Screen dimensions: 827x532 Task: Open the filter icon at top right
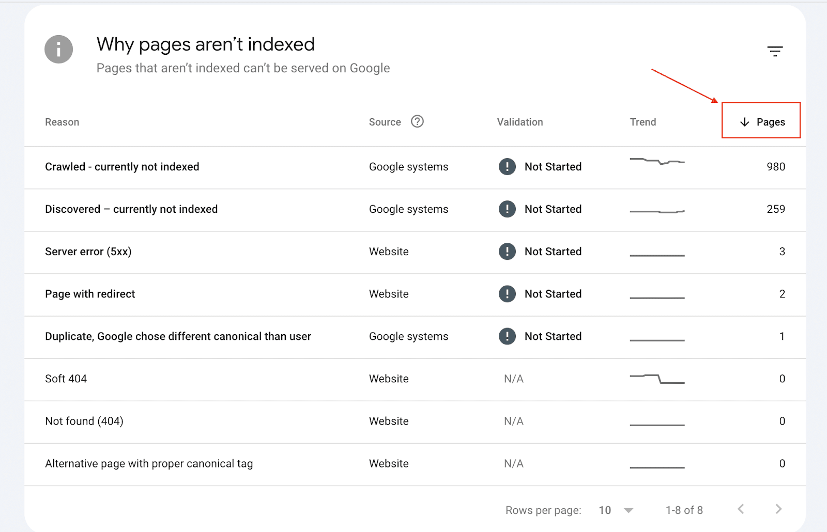tap(775, 51)
